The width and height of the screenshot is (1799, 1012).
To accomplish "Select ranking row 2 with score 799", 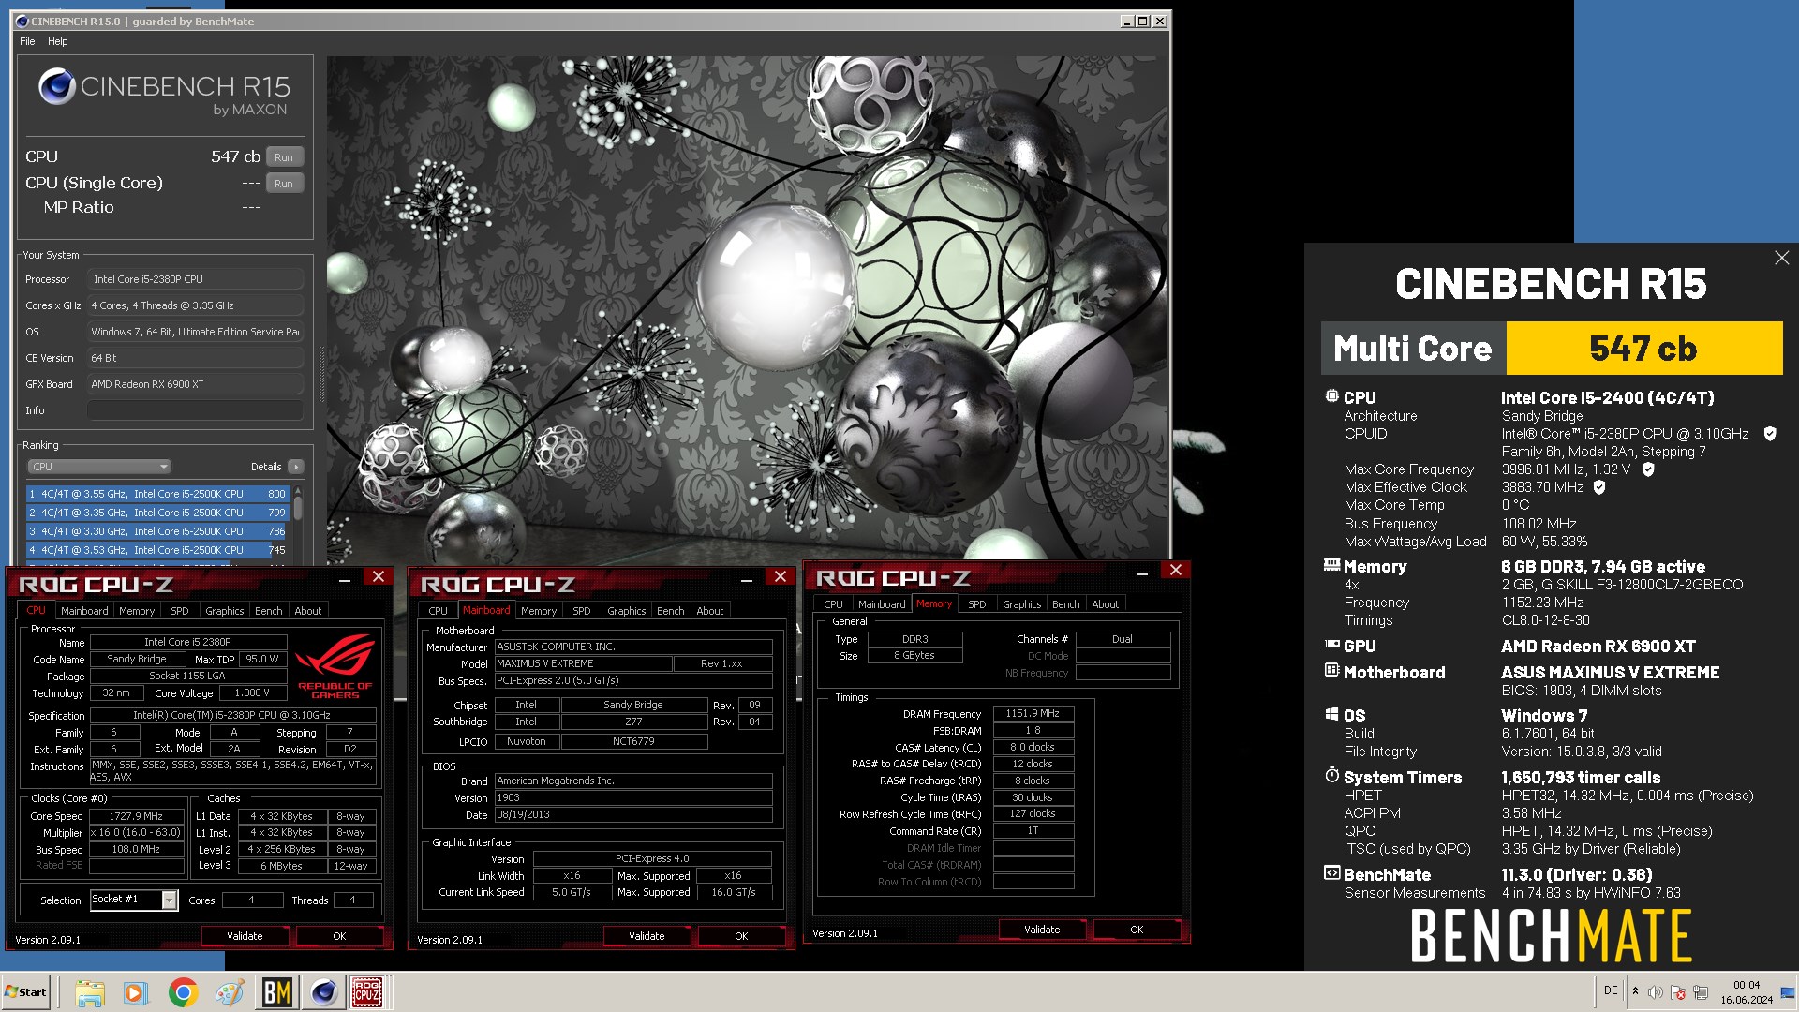I will [x=157, y=513].
